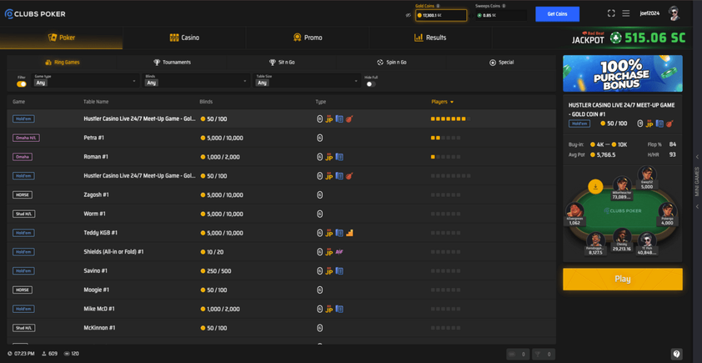Select the Sweeps Coins balance box
The image size is (702, 363).
point(501,15)
